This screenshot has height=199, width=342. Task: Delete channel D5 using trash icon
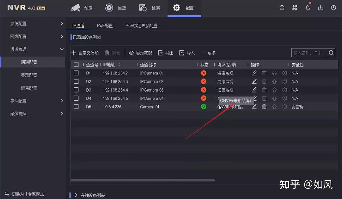pyautogui.click(x=264, y=107)
